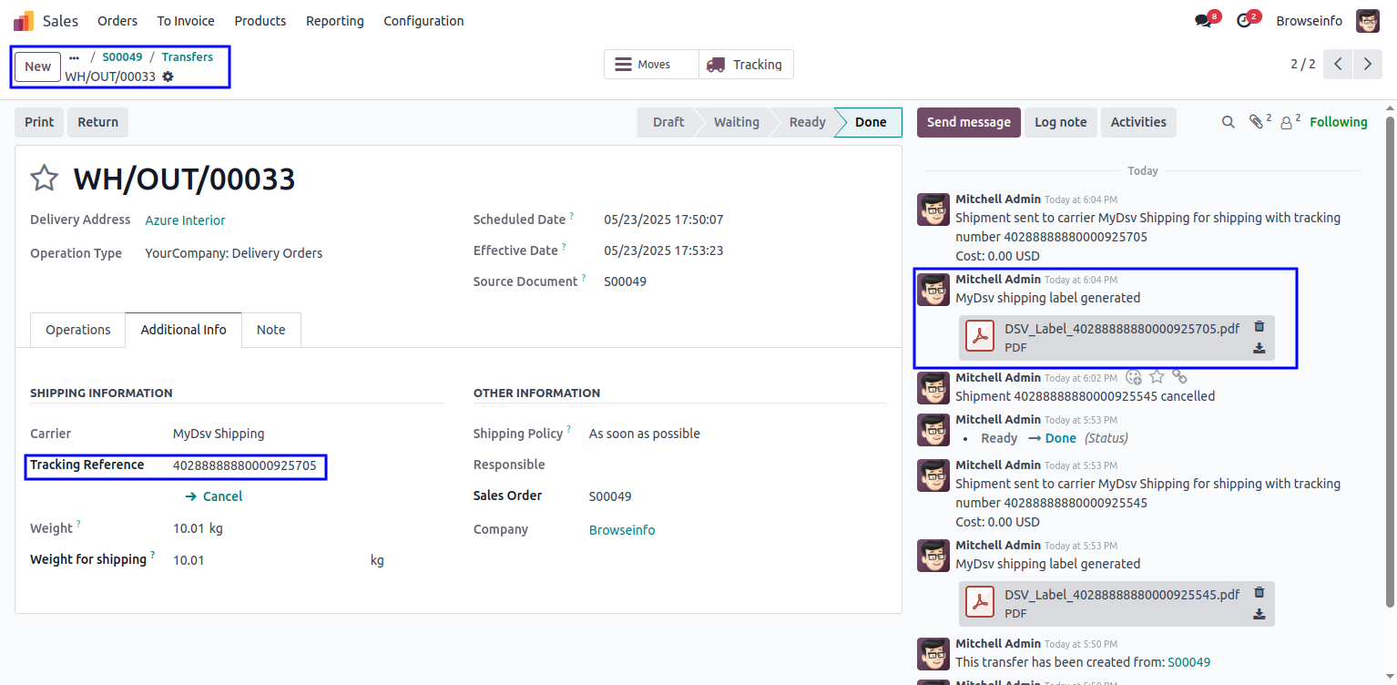Open the paperclip attachments icon

1256,122
